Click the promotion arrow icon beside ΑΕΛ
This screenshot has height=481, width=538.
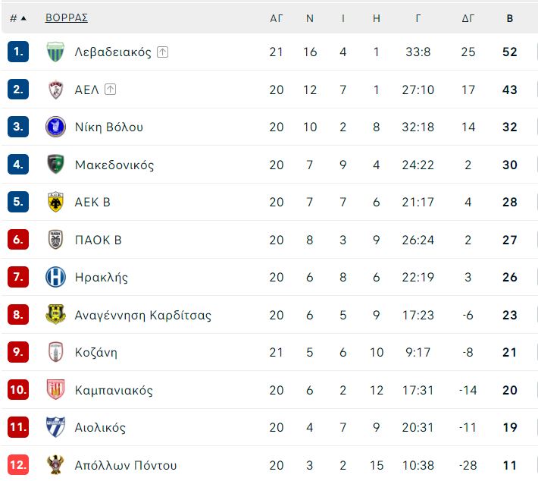point(110,90)
